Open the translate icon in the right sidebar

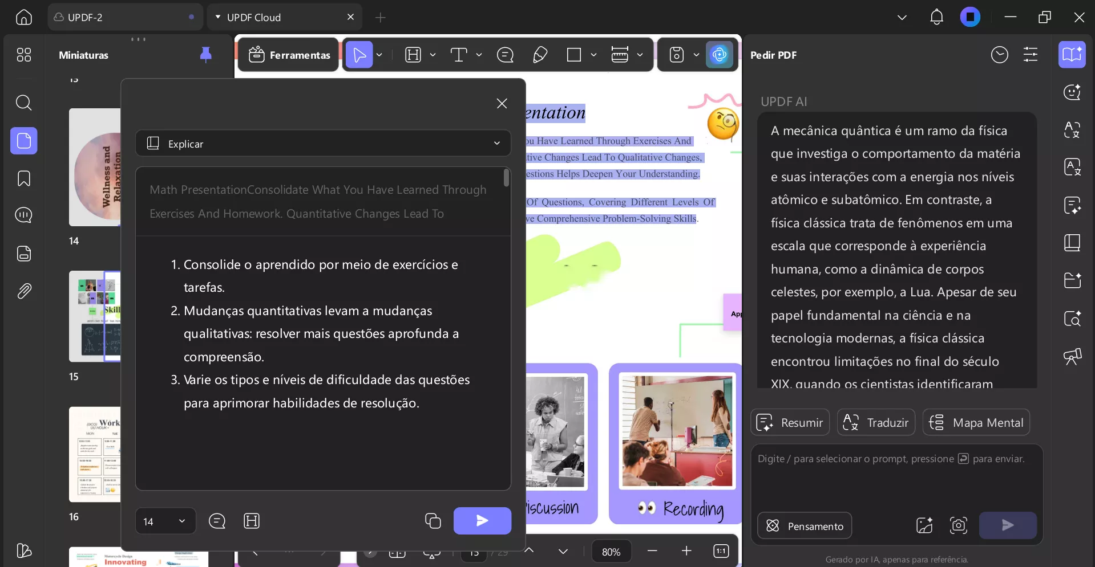pyautogui.click(x=1073, y=130)
